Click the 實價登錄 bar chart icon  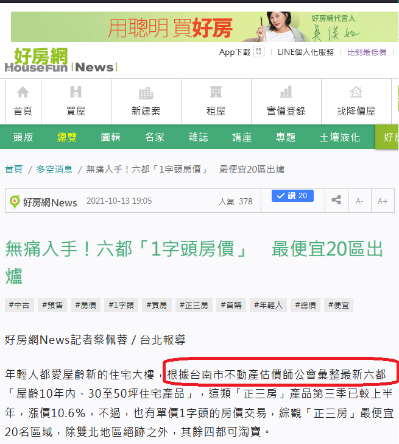point(286,91)
